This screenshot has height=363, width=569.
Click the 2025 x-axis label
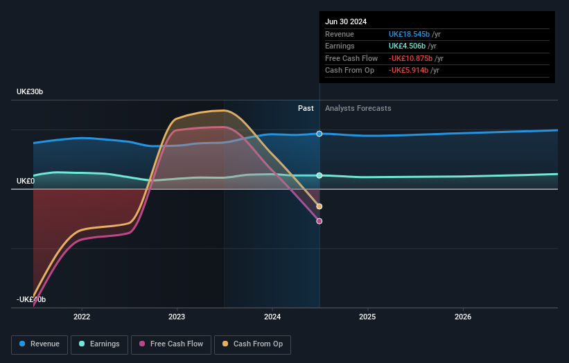tap(367, 317)
